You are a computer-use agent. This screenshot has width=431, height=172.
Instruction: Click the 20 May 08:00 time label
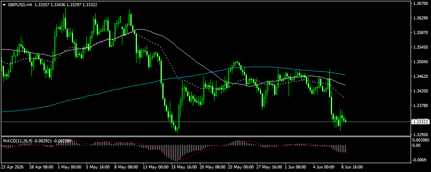pos(212,167)
